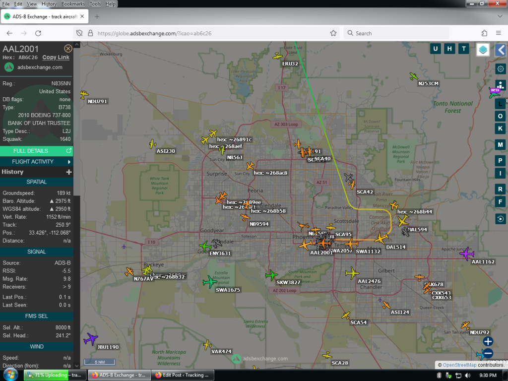
Task: Open map settings gear icon
Action: click(x=501, y=68)
